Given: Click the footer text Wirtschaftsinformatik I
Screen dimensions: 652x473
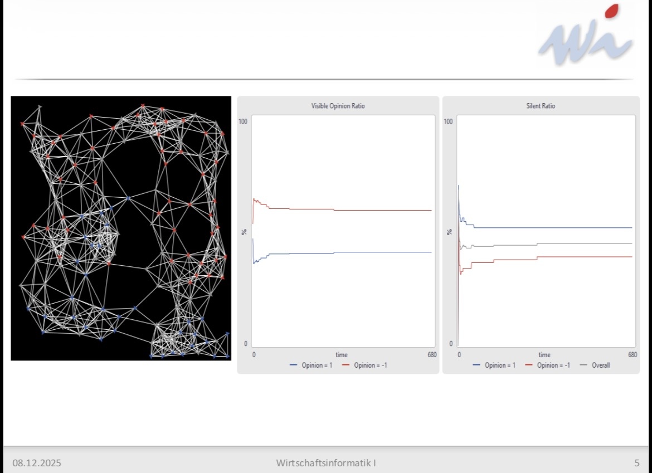Looking at the screenshot, I should click(326, 463).
